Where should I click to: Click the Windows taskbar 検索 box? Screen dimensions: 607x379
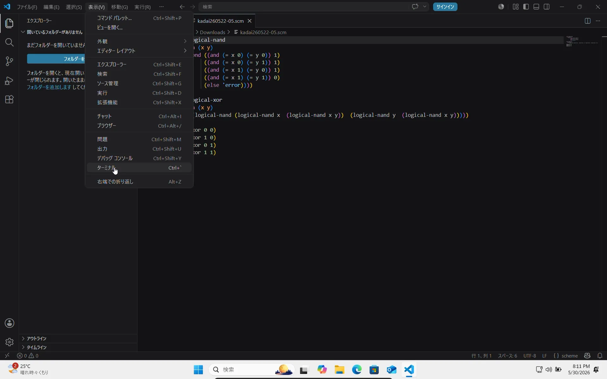click(252, 370)
